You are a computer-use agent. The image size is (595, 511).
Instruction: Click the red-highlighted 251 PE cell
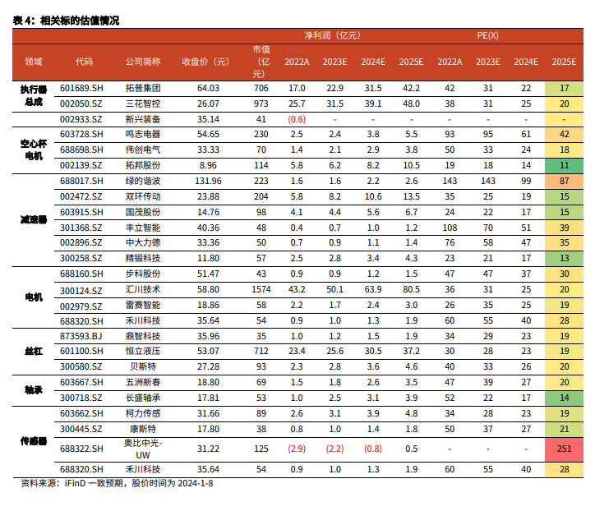564,449
